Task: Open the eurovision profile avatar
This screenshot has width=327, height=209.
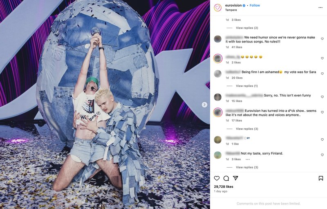Action: coord(217,8)
